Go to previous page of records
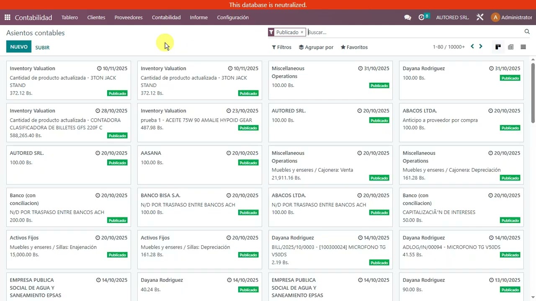The width and height of the screenshot is (536, 301). pyautogui.click(x=472, y=47)
